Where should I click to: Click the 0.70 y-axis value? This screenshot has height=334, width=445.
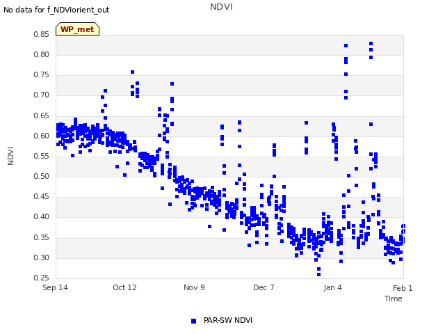pyautogui.click(x=41, y=95)
